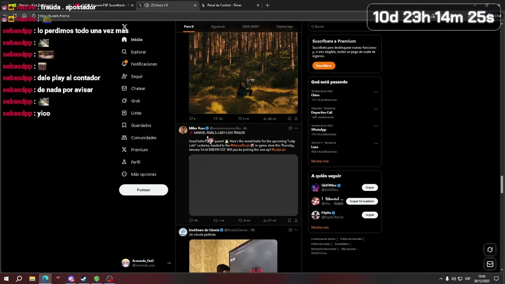The height and width of the screenshot is (284, 505).
Task: Open Comunidades in the sidebar
Action: (139, 137)
